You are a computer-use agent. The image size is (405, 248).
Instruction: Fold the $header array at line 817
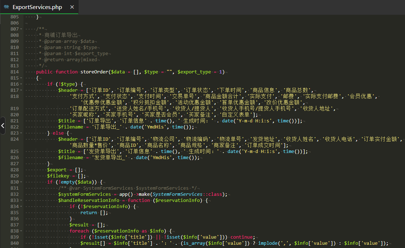[x=21, y=90]
